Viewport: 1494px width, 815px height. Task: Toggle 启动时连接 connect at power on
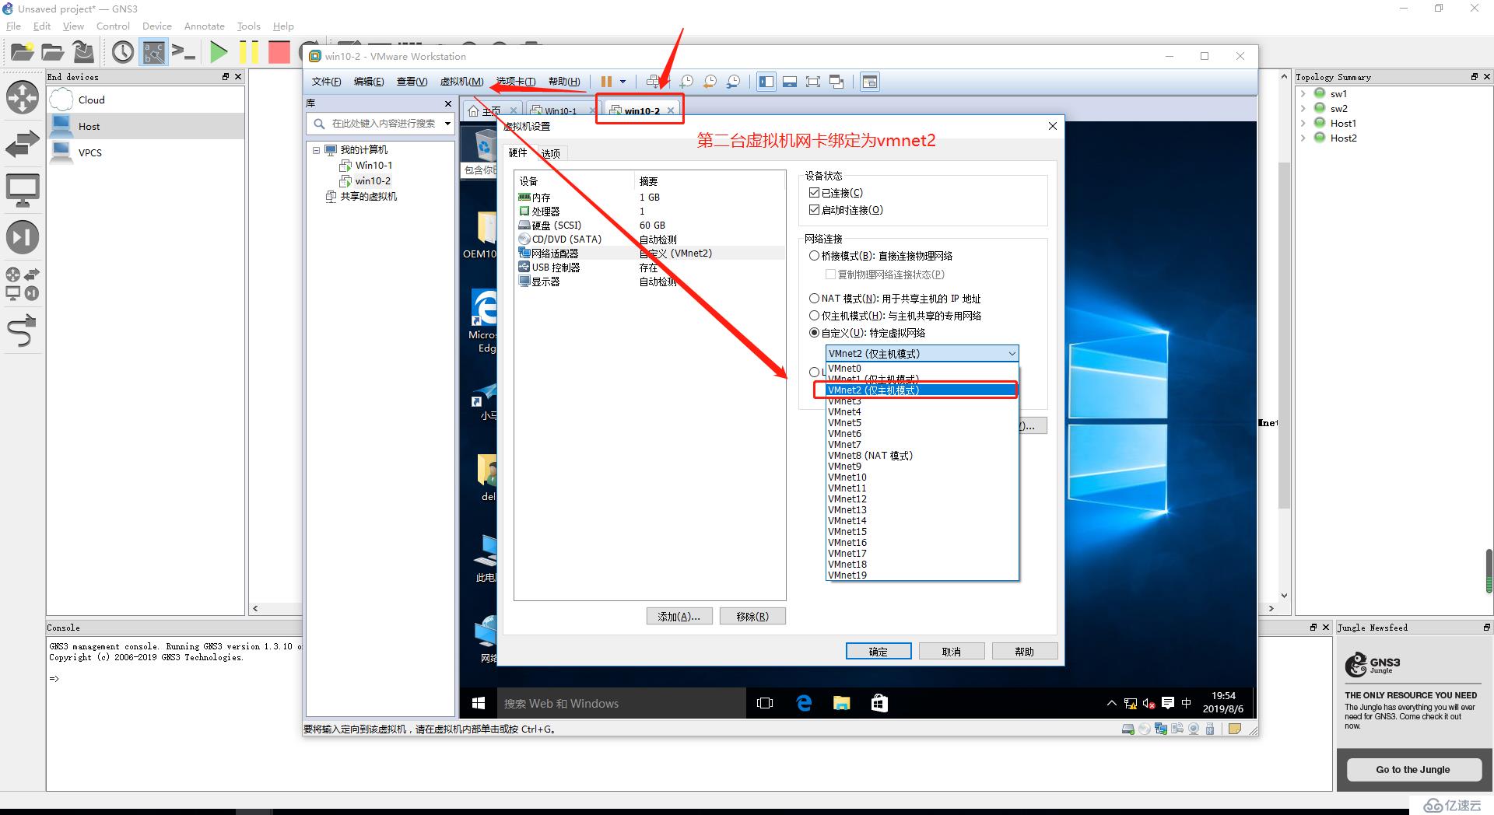(x=814, y=210)
